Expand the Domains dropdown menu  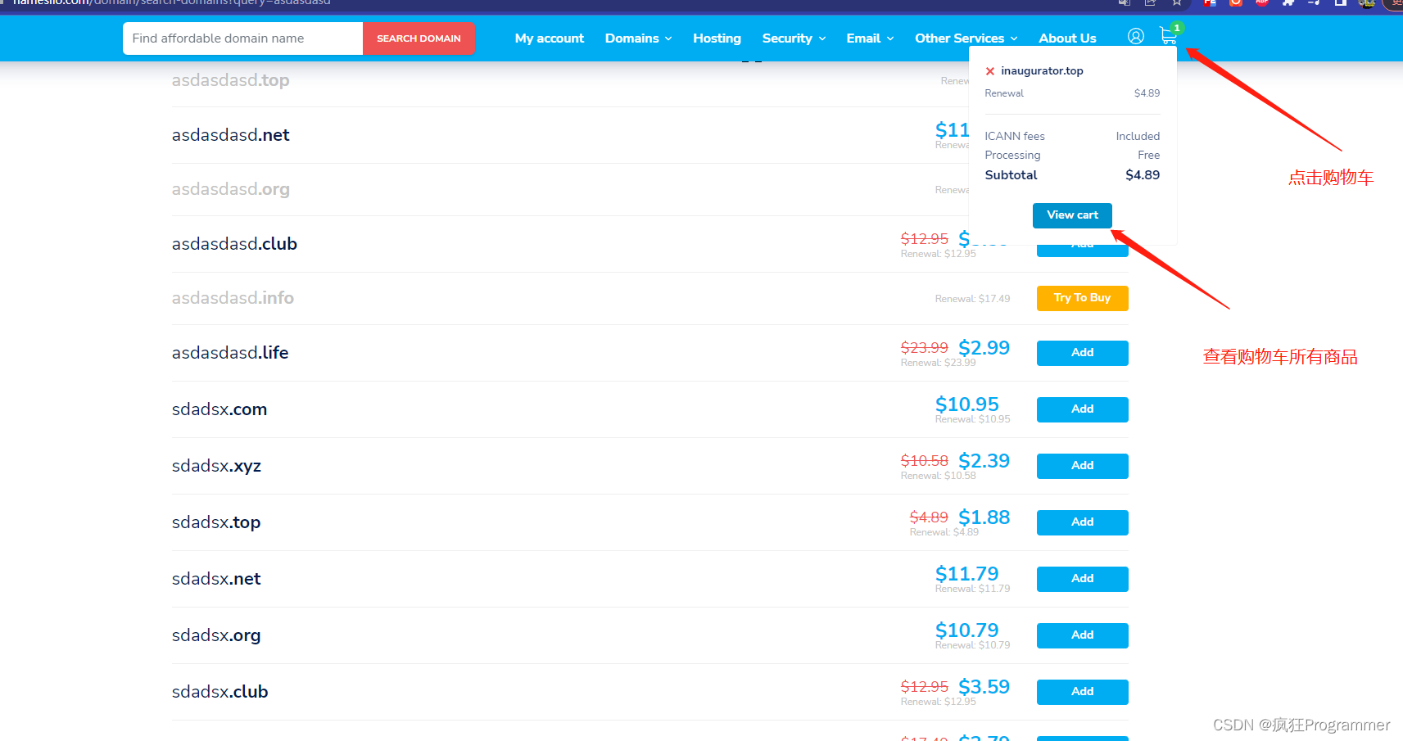(638, 38)
